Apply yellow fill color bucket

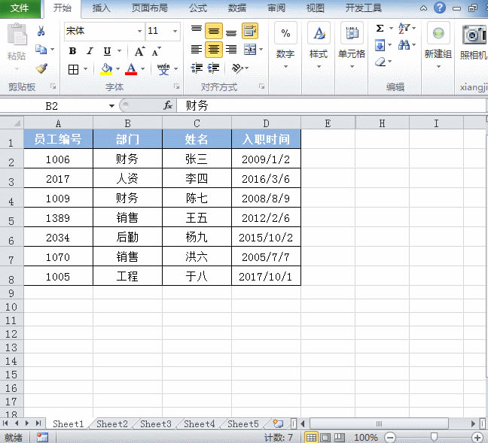(x=106, y=69)
